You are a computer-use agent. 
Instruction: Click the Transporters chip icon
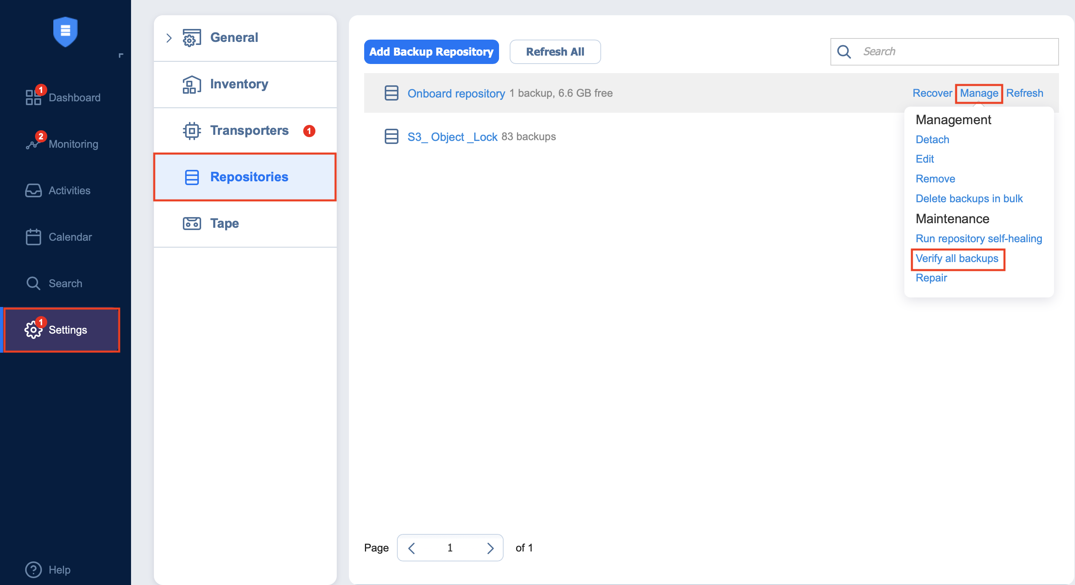tap(192, 131)
